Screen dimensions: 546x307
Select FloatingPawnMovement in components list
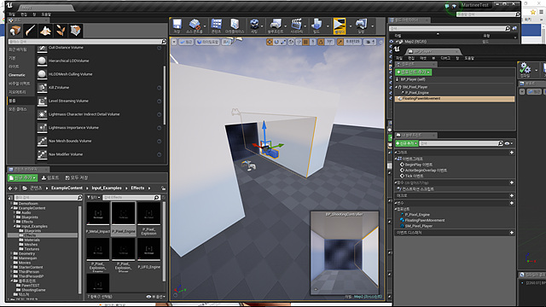[455, 99]
